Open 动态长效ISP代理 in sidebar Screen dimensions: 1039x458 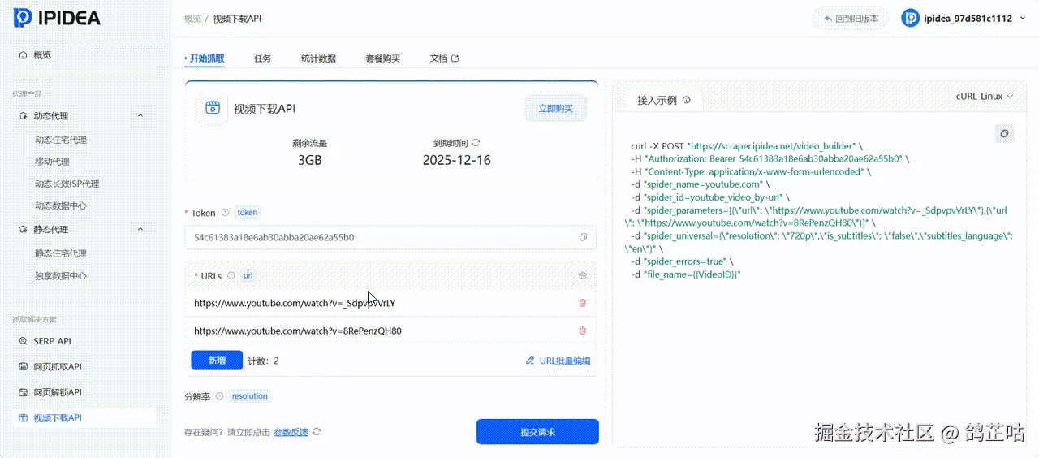coord(67,184)
